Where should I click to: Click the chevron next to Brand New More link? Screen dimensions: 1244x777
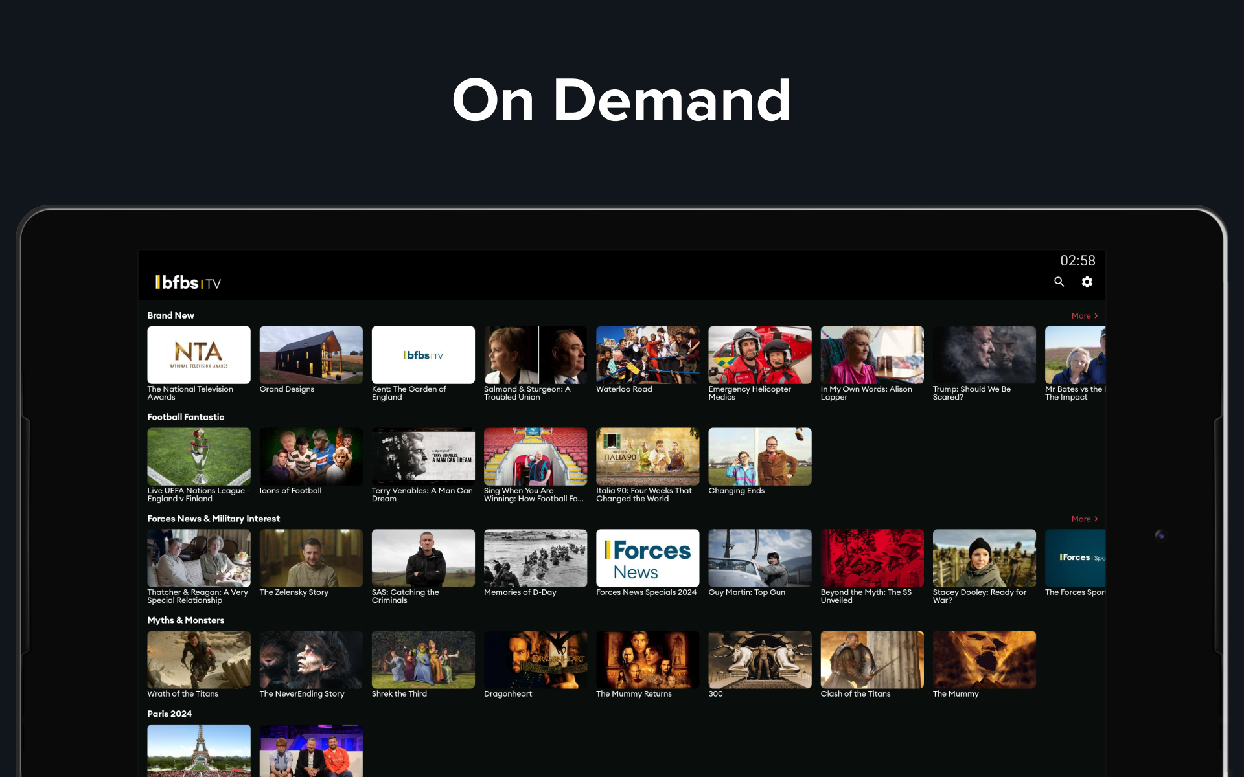1096,315
